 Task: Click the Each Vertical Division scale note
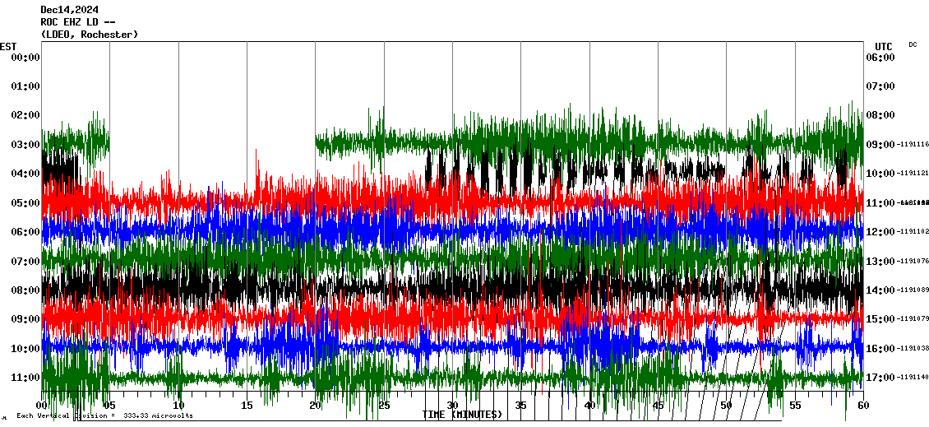point(104,415)
